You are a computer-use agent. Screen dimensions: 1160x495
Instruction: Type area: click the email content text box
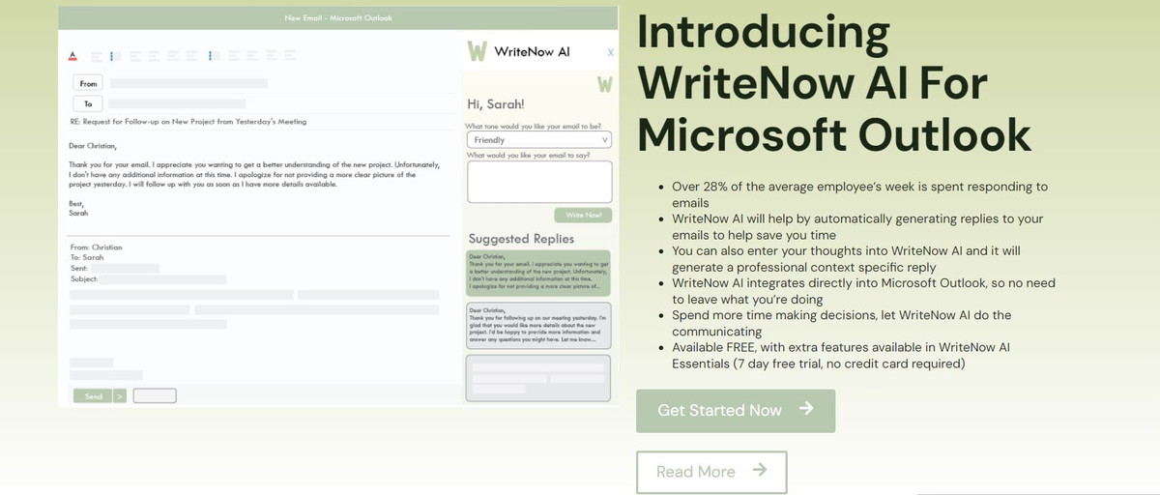(538, 182)
